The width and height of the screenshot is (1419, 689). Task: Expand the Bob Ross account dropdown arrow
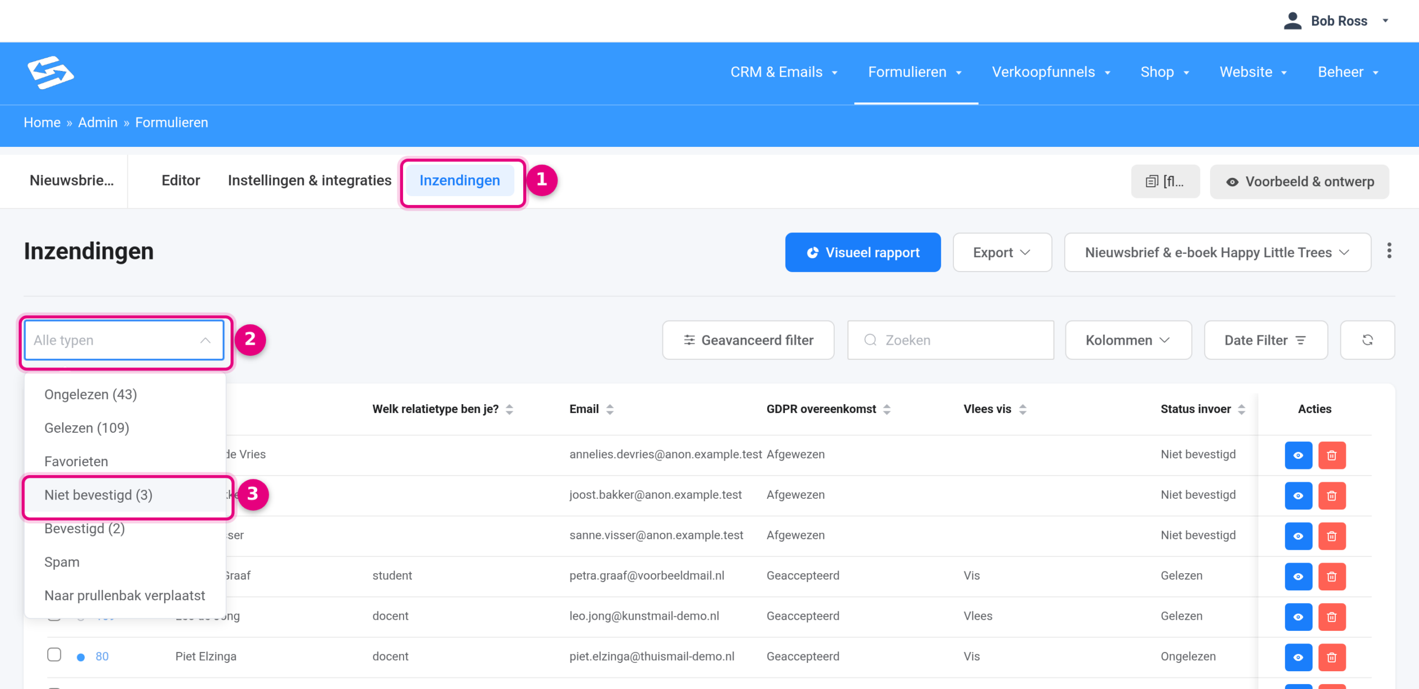click(x=1385, y=21)
